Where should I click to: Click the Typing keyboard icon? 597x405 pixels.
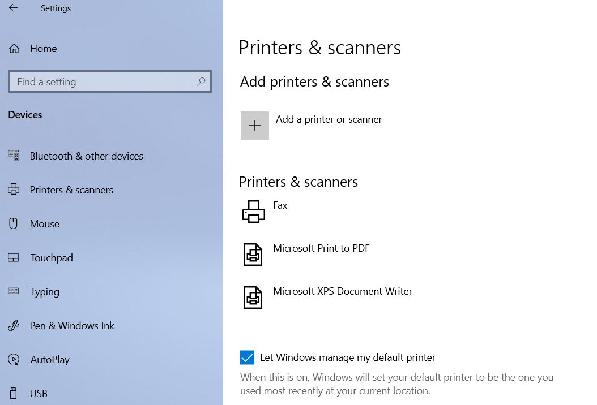14,291
